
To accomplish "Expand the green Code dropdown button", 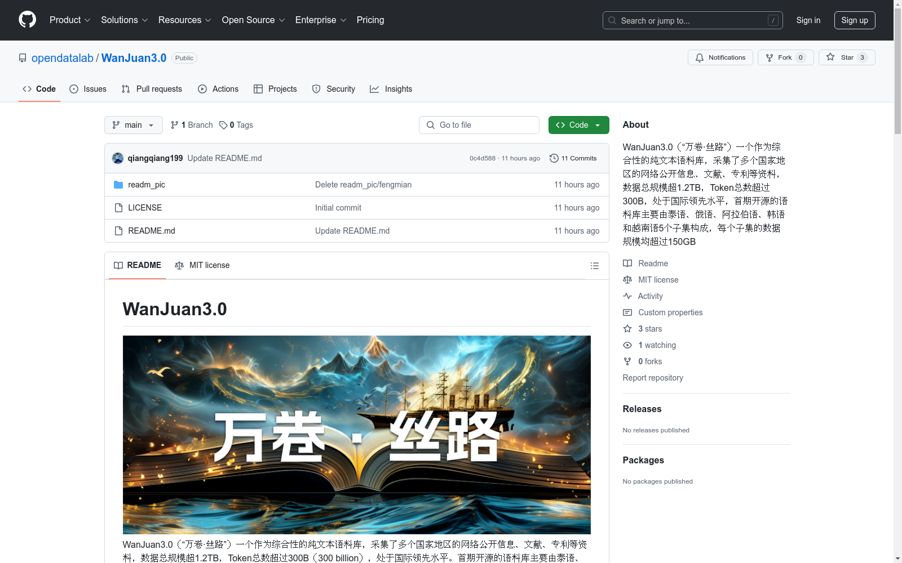I will tap(578, 125).
